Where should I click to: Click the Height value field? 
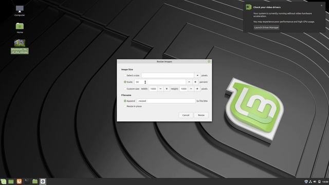pos(184,89)
